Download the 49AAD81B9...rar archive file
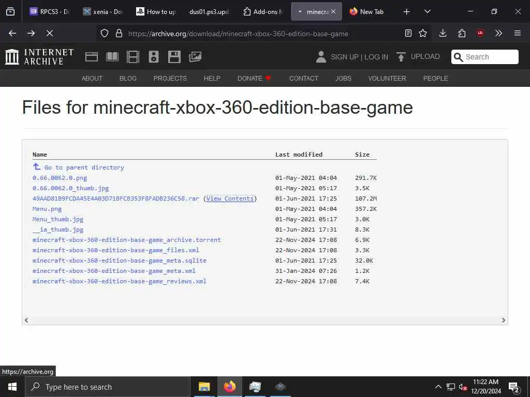The image size is (530, 397). (116, 198)
